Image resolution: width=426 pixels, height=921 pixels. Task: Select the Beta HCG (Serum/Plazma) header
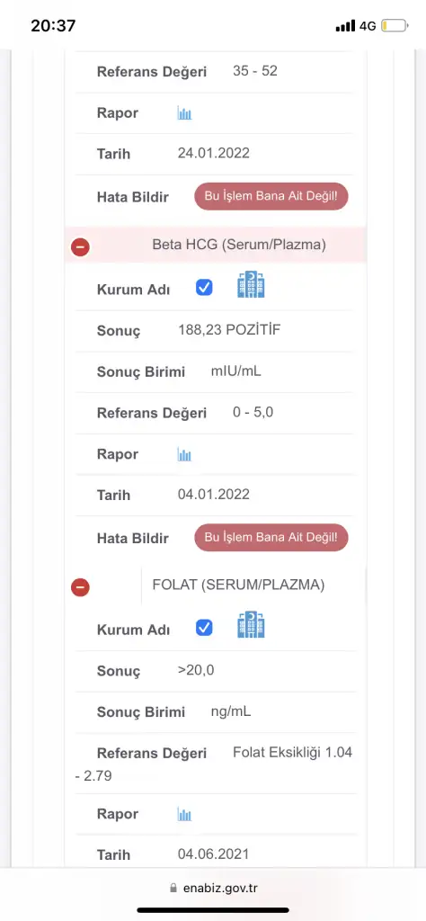tap(216, 245)
